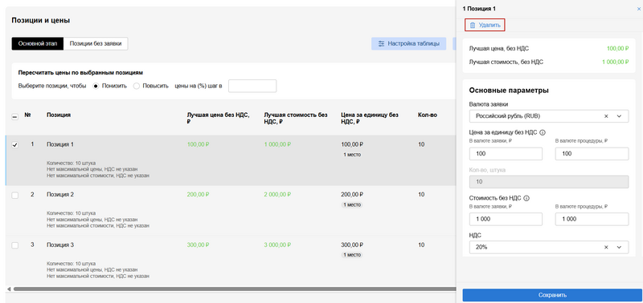Switch to Основной этап tab
The width and height of the screenshot is (643, 303).
(38, 44)
